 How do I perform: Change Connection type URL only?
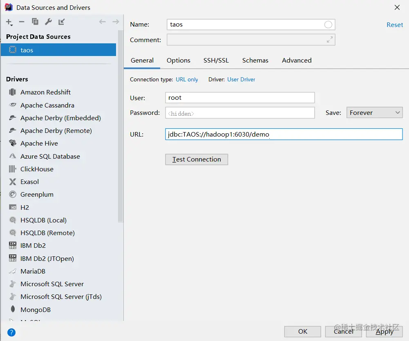pos(187,79)
